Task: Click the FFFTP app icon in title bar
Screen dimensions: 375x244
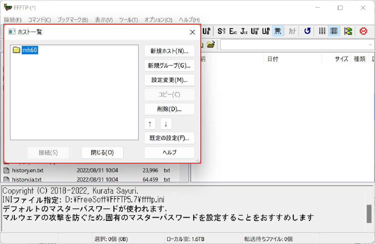Action: 8,7
